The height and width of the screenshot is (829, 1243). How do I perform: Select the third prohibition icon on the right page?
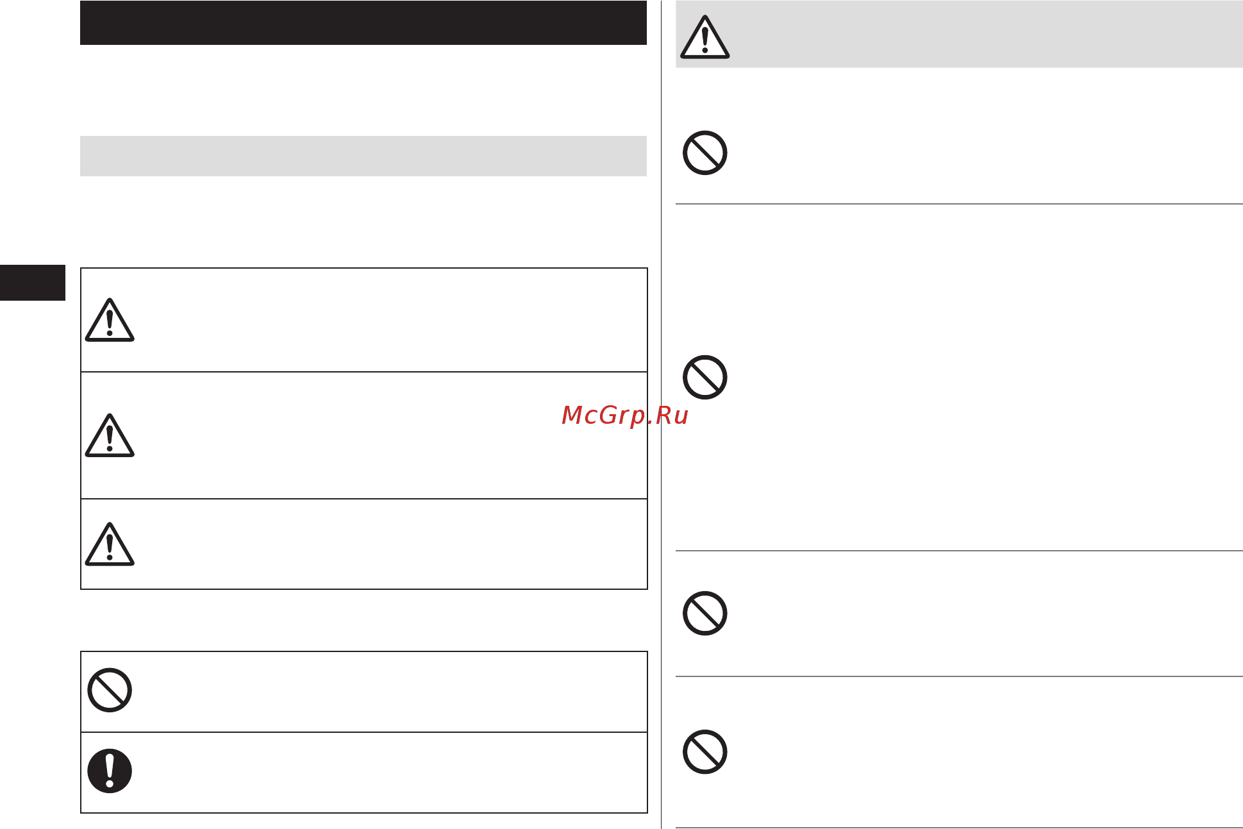tap(705, 614)
